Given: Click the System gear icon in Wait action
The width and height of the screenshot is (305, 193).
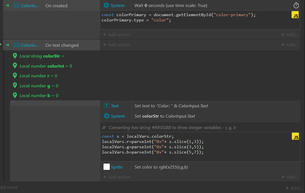Looking at the screenshot, I should [106, 6].
